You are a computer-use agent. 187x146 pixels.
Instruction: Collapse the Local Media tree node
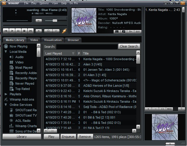6,52
